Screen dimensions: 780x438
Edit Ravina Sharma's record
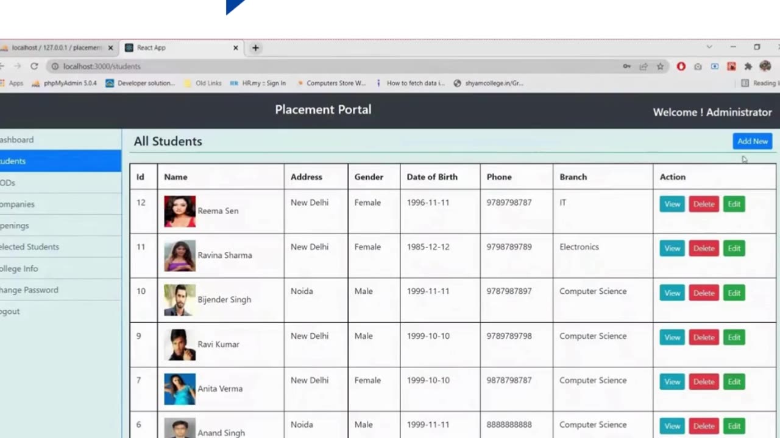pos(734,248)
